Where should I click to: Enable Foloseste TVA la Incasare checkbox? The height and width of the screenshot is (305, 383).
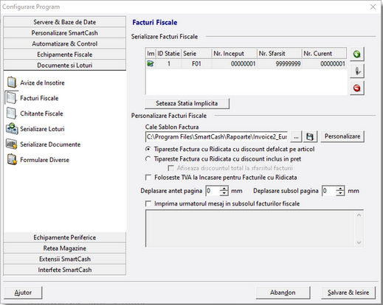[x=148, y=178]
